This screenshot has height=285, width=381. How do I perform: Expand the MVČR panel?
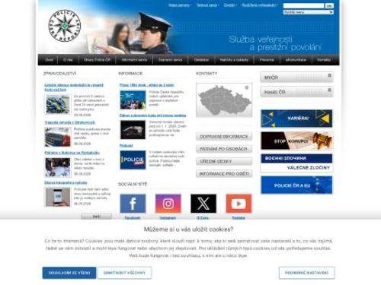pyautogui.click(x=296, y=78)
